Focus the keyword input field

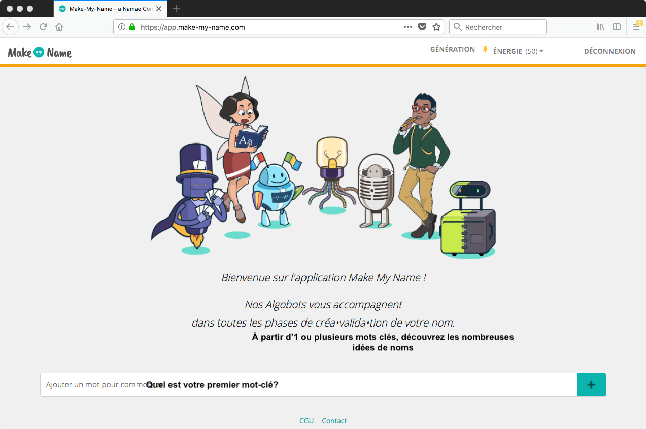tap(309, 385)
